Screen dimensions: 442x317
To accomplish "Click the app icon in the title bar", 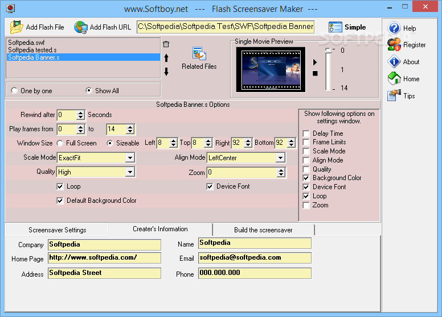I will [10, 9].
